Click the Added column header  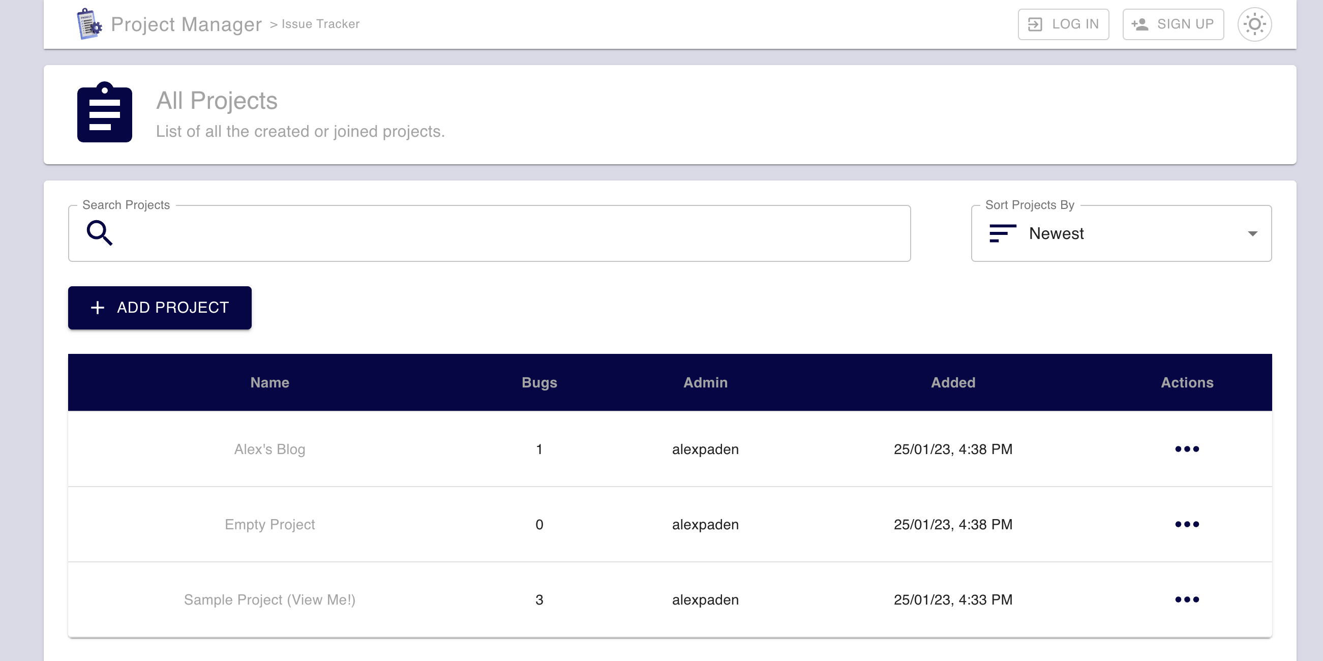click(x=953, y=383)
